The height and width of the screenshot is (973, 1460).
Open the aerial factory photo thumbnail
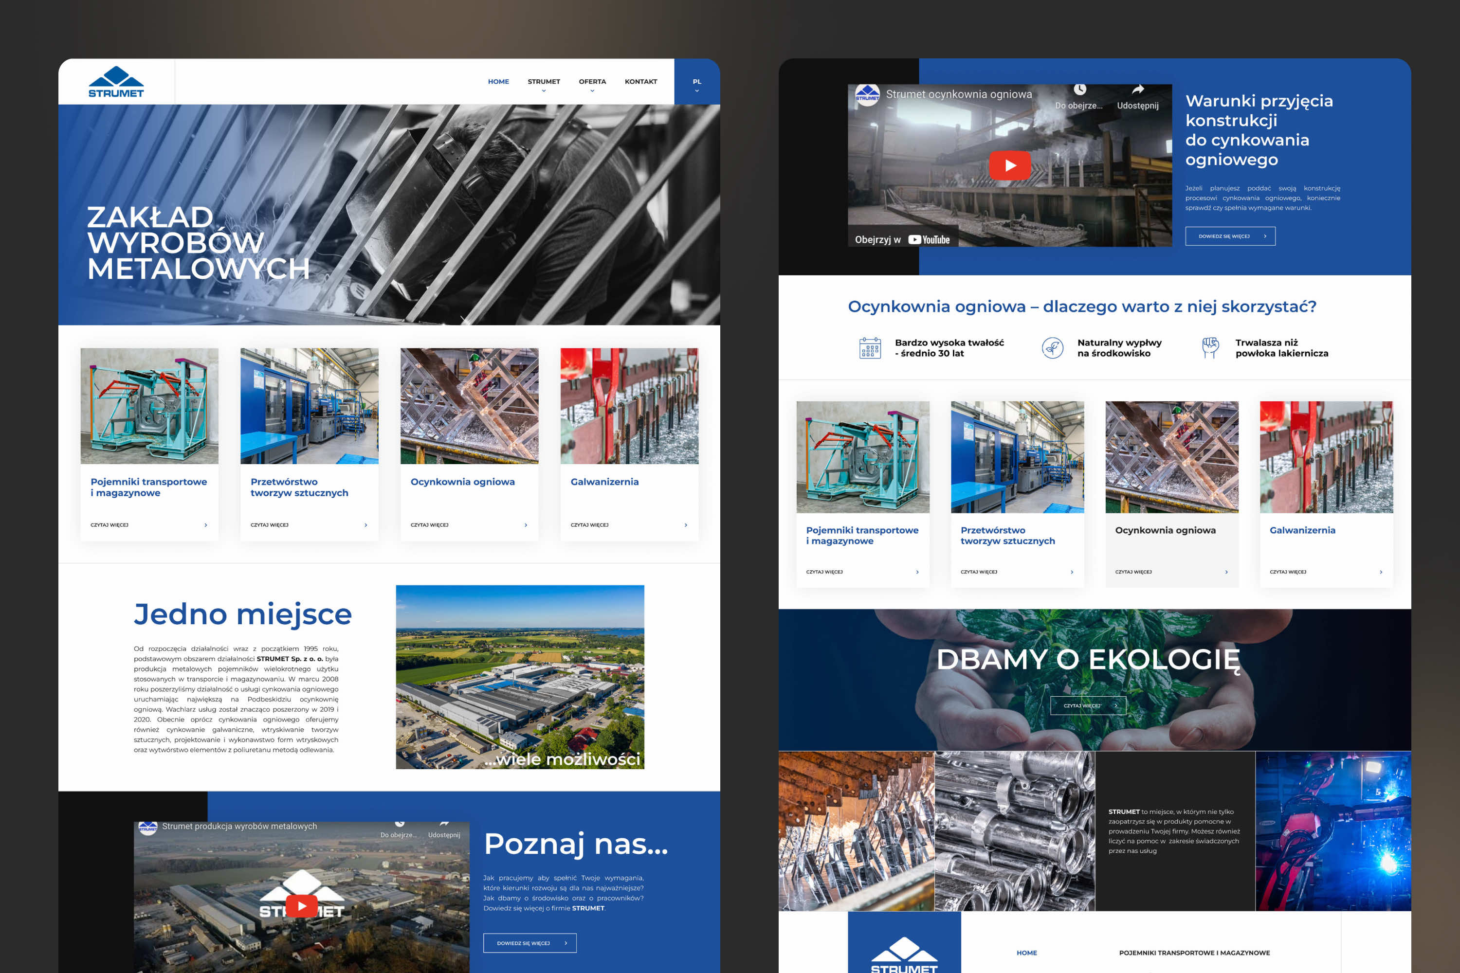(520, 677)
